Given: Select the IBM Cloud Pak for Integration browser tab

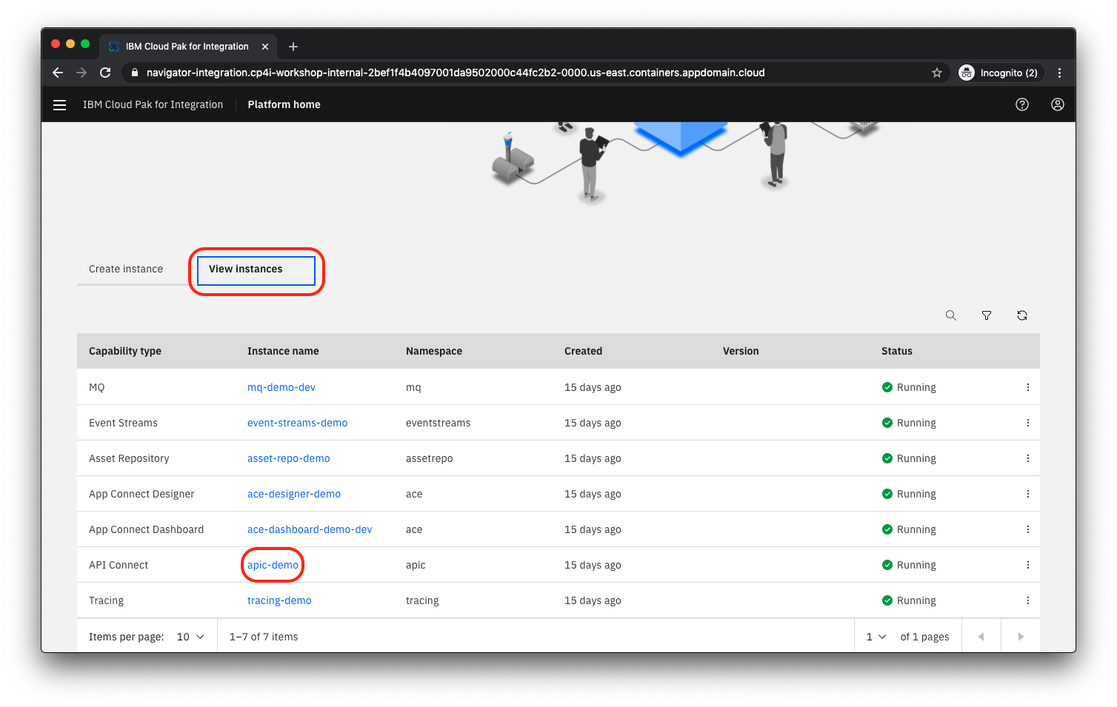Looking at the screenshot, I should click(187, 47).
